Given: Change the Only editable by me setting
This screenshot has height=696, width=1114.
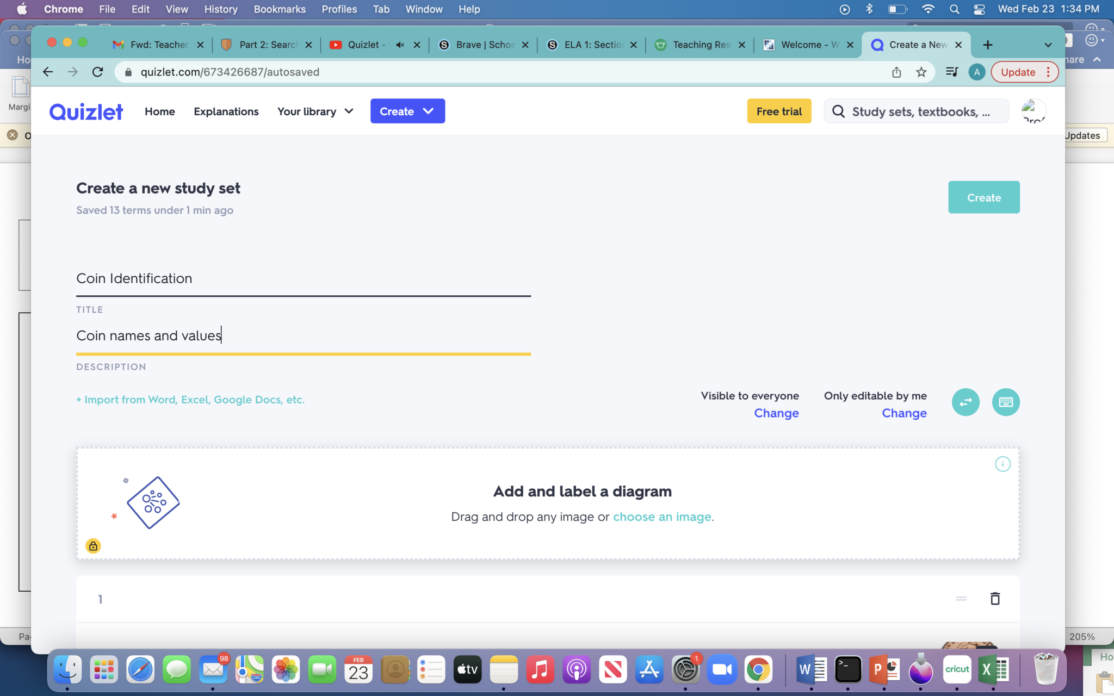Looking at the screenshot, I should [904, 413].
